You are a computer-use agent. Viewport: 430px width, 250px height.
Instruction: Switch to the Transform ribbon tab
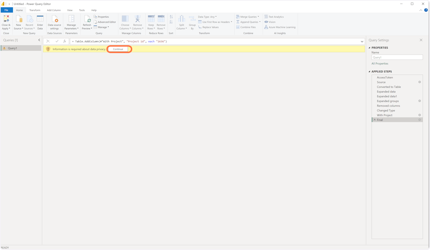[35, 10]
